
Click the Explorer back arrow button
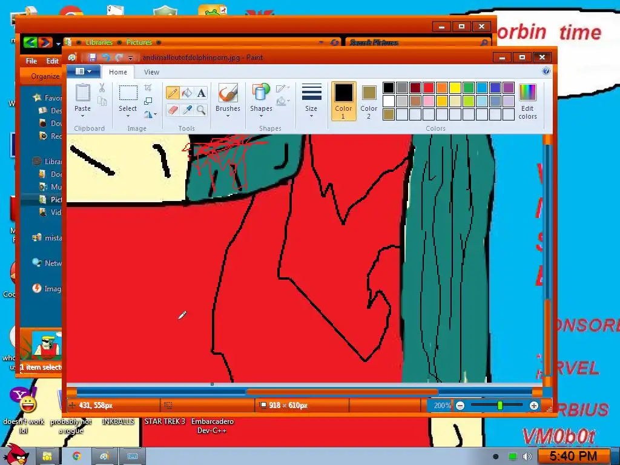(x=30, y=42)
